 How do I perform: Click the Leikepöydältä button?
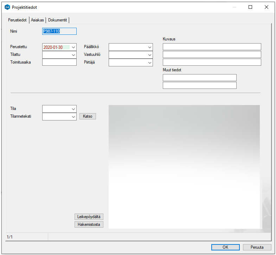(89, 217)
